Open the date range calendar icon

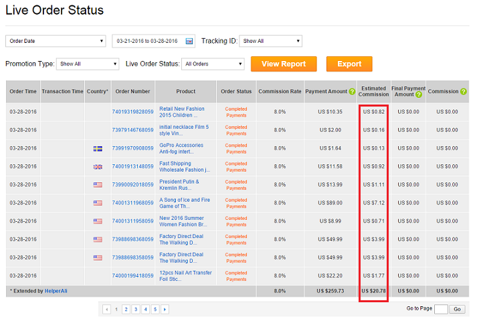pyautogui.click(x=189, y=41)
